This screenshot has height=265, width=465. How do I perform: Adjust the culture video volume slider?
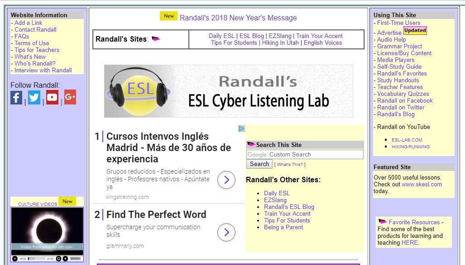click(x=75, y=259)
